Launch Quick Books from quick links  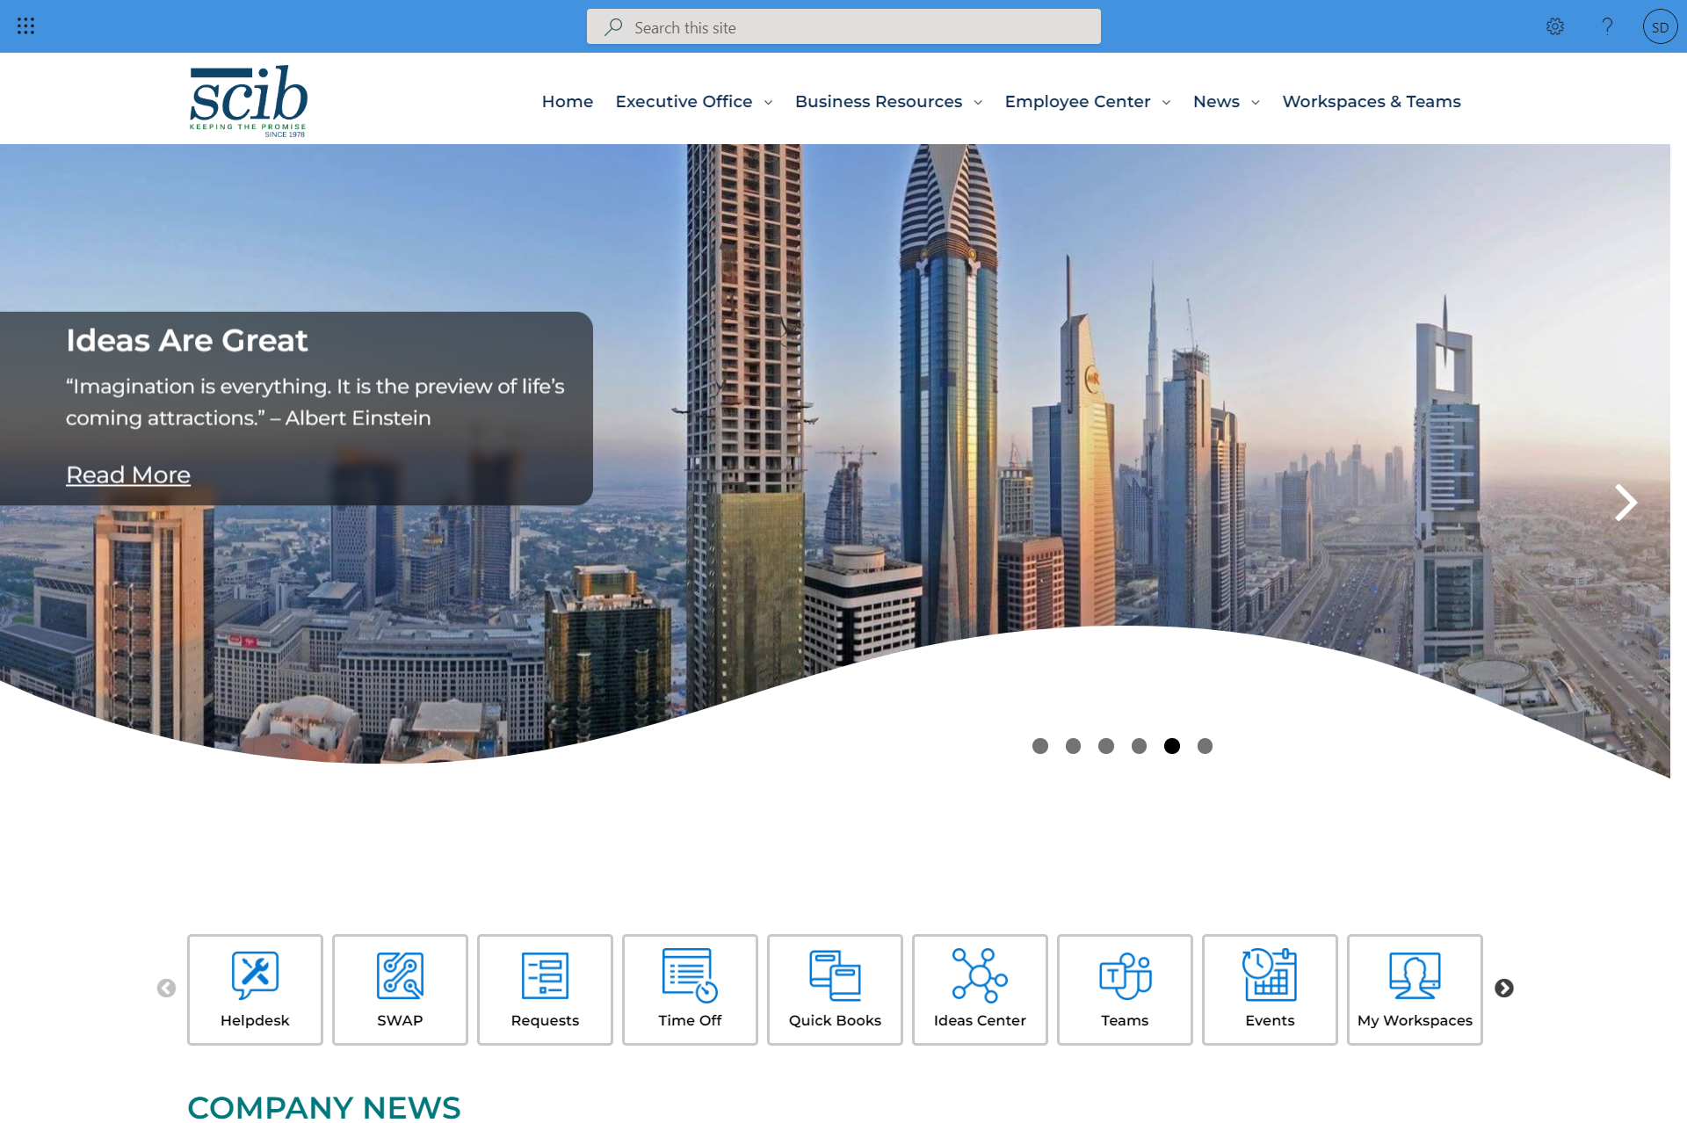point(835,989)
